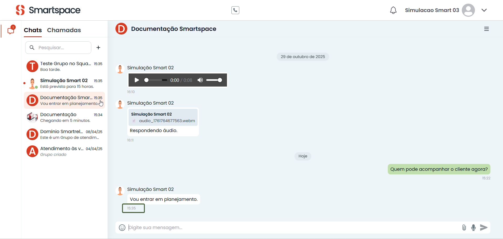Send the message with arrow icon
The image size is (503, 239).
[484, 227]
